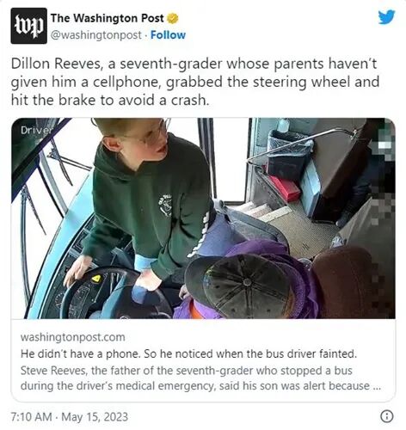Image resolution: width=406 pixels, height=430 pixels.
Task: Open The Washington Post display name
Action: coord(107,18)
